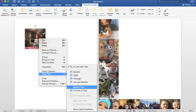The height and width of the screenshot is (112, 196).
Task: Click the smiley feedback icon
Action: 192,2
